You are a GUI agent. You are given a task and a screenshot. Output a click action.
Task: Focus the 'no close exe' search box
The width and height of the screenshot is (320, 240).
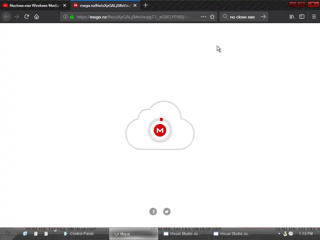[242, 17]
